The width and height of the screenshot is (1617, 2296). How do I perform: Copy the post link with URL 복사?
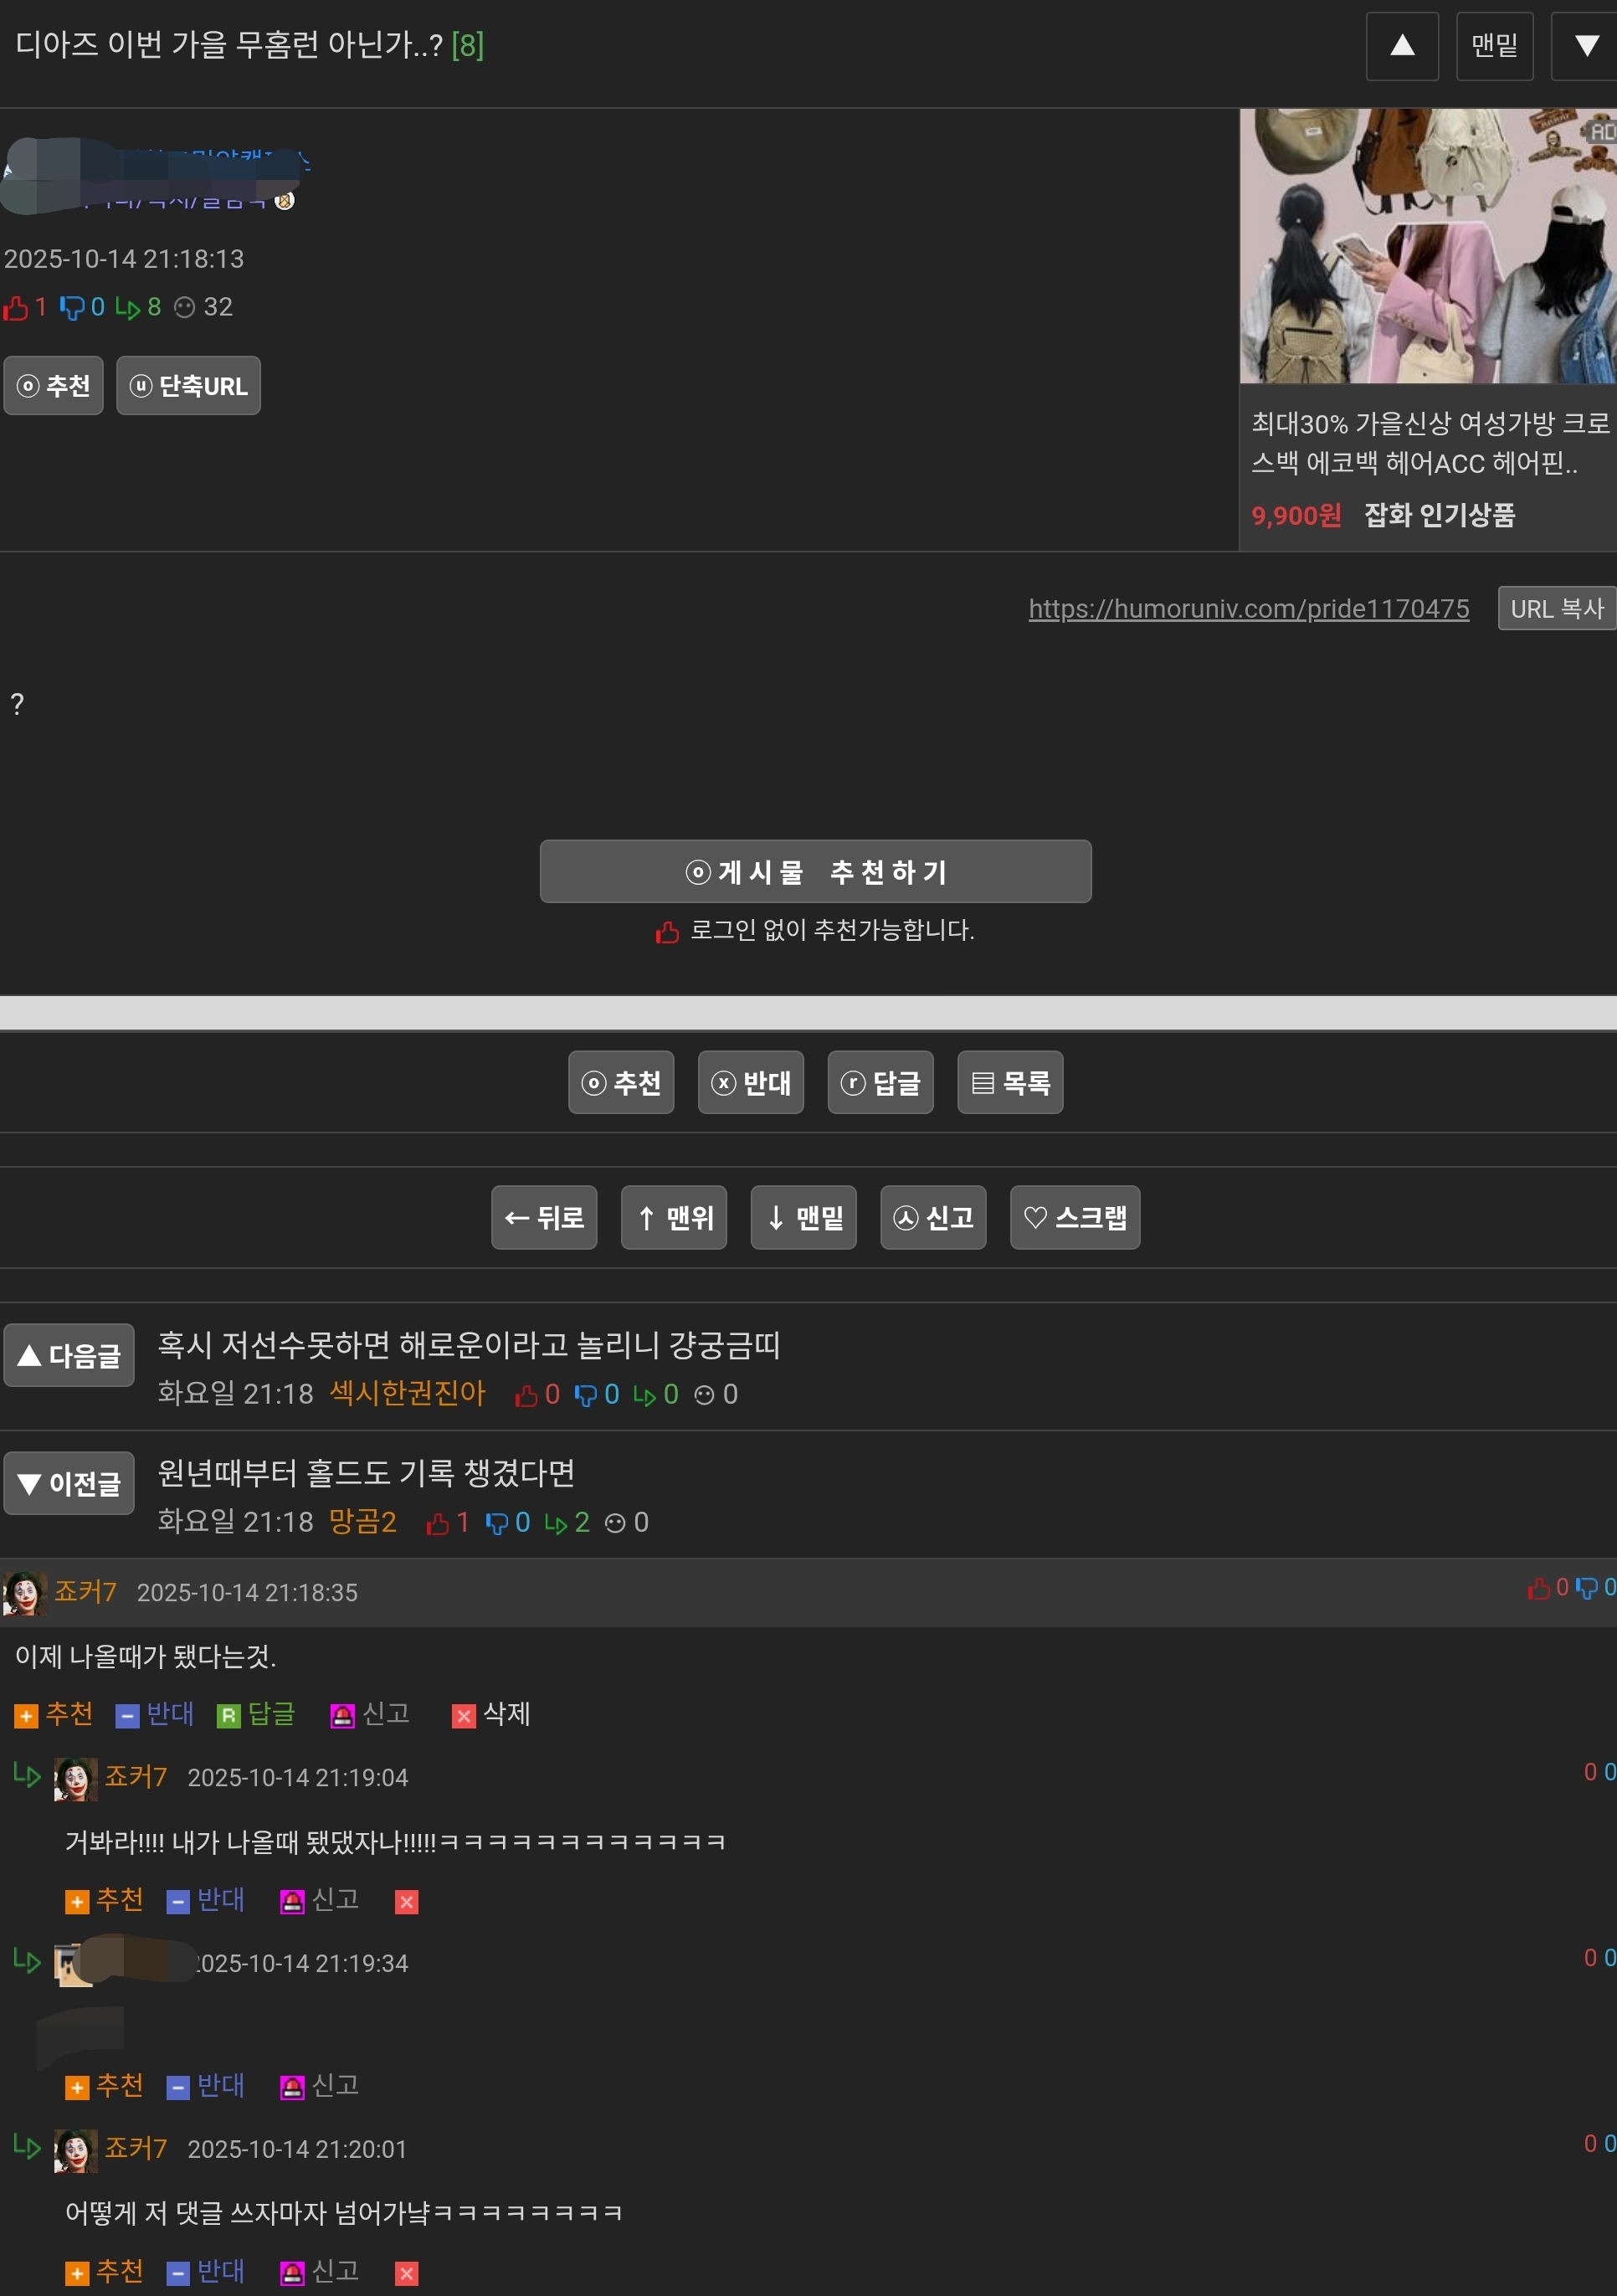coord(1556,608)
